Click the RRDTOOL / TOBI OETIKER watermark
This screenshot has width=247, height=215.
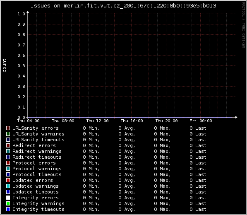tap(244, 25)
